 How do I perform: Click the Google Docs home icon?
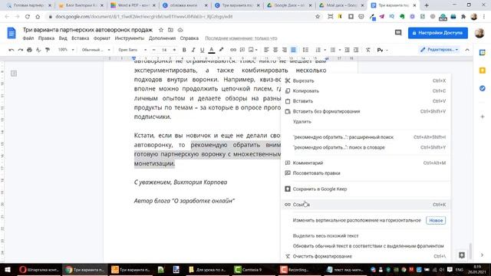pyautogui.click(x=12, y=33)
